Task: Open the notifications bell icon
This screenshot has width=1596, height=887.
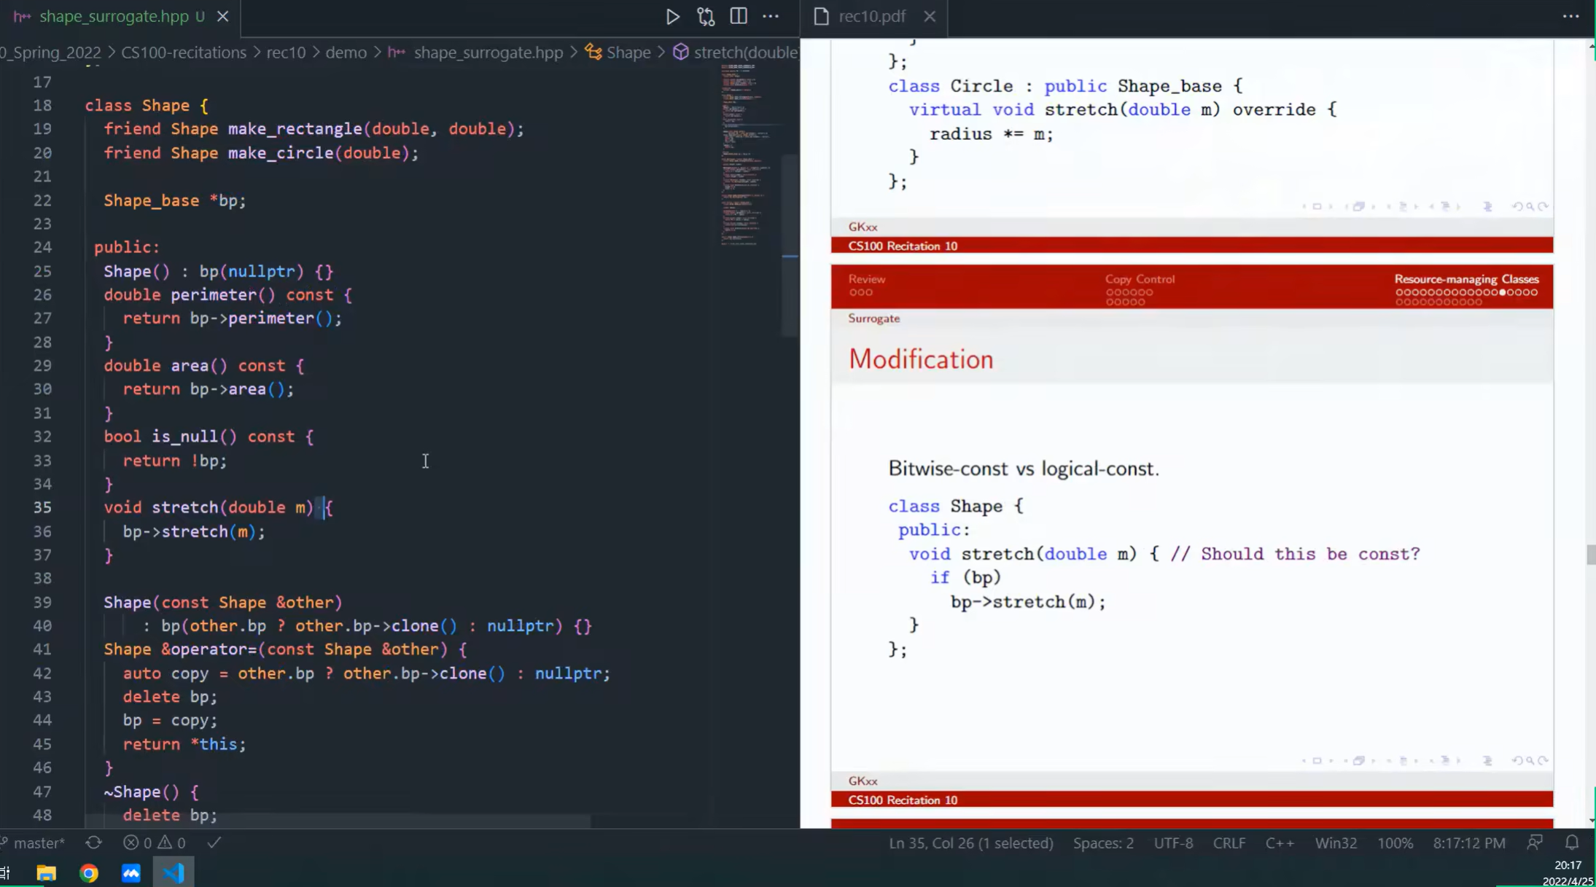Action: pos(1572,843)
